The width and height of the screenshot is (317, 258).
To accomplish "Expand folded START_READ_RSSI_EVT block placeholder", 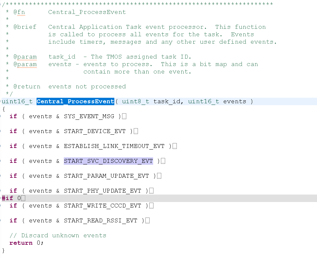I will coord(148,221).
